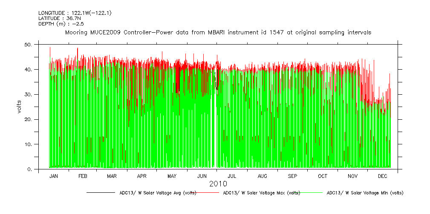Select the JUL month label

(232, 176)
